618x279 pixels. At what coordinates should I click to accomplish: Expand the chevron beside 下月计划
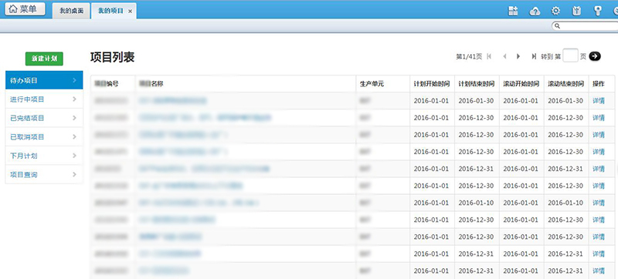pyautogui.click(x=74, y=156)
